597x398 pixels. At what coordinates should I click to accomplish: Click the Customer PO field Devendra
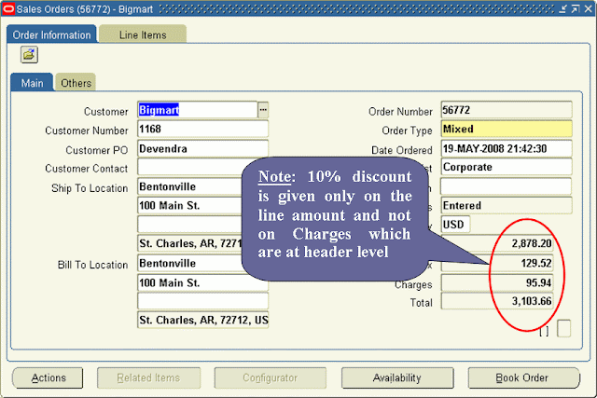tap(203, 148)
